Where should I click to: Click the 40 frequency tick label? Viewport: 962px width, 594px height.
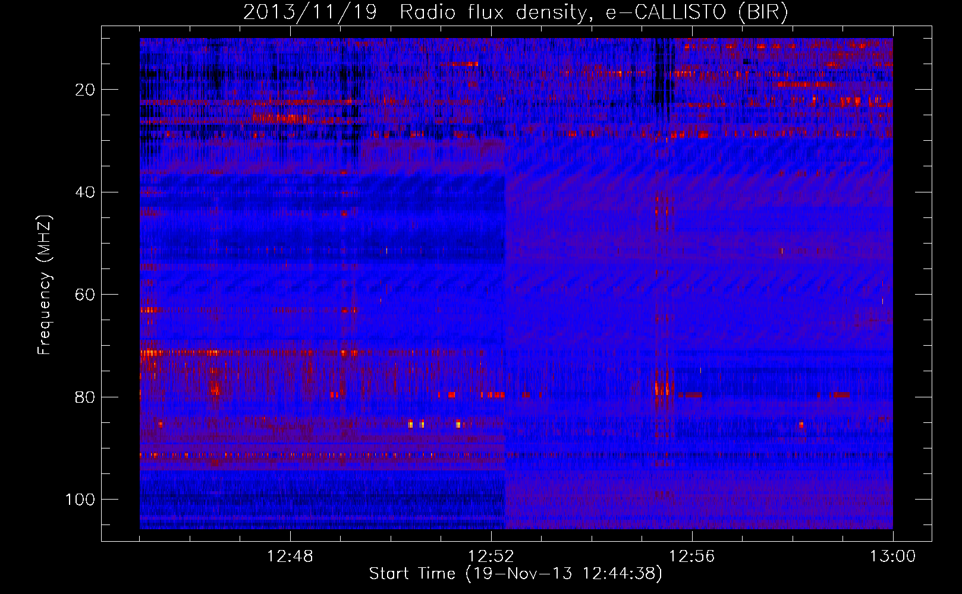[86, 192]
